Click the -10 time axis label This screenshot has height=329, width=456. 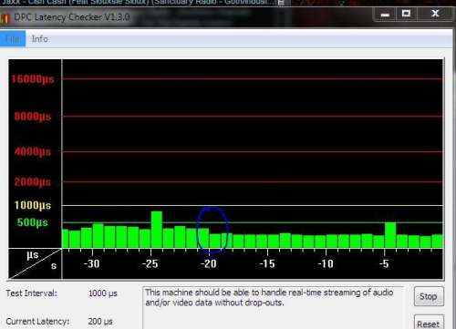(x=326, y=263)
